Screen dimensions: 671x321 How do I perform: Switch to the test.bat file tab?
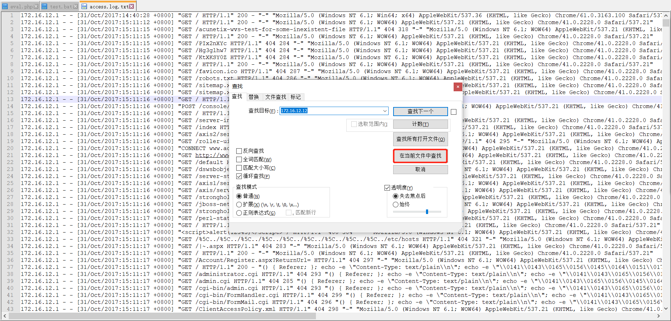click(61, 7)
